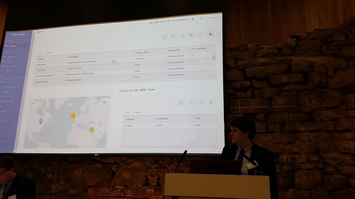Click the faded checkmark button in the incidents toolbar
The image size is (355, 199).
pos(201,102)
